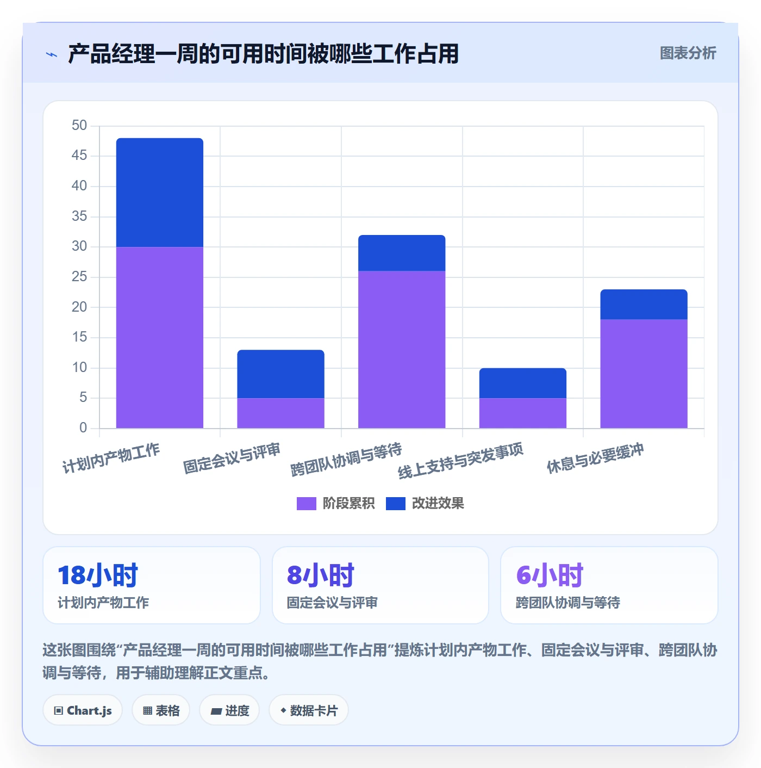The image size is (761, 768).
Task: Click the 表格 chip grid icon
Action: [147, 710]
